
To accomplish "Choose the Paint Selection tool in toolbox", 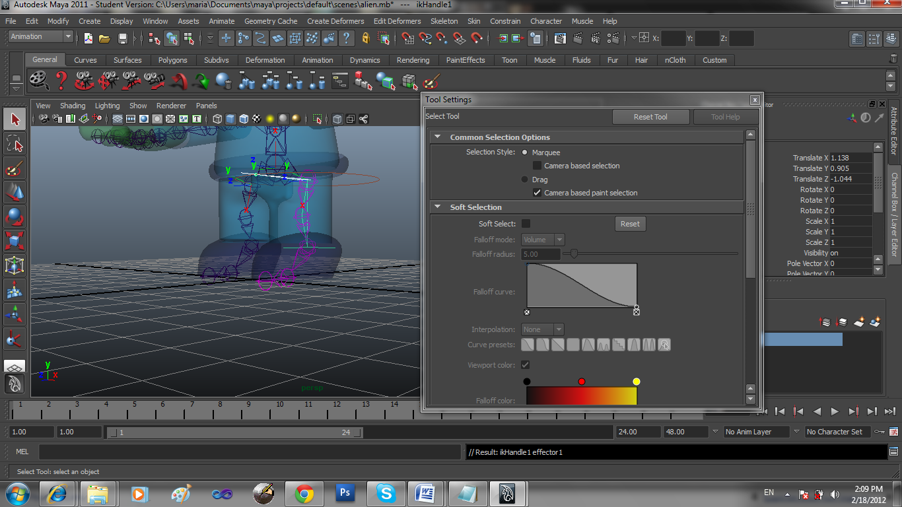I will tap(15, 168).
